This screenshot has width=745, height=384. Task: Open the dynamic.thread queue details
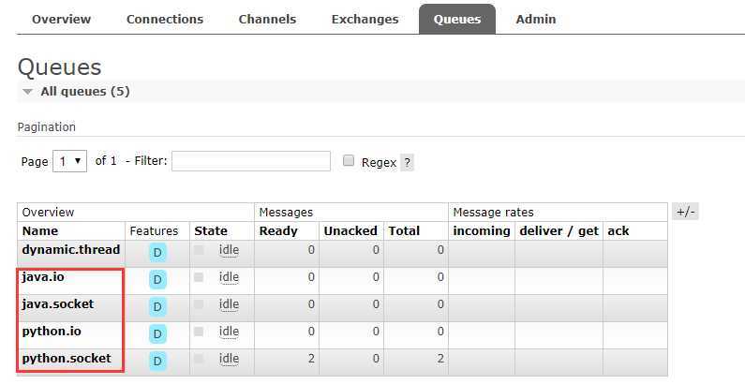71,250
